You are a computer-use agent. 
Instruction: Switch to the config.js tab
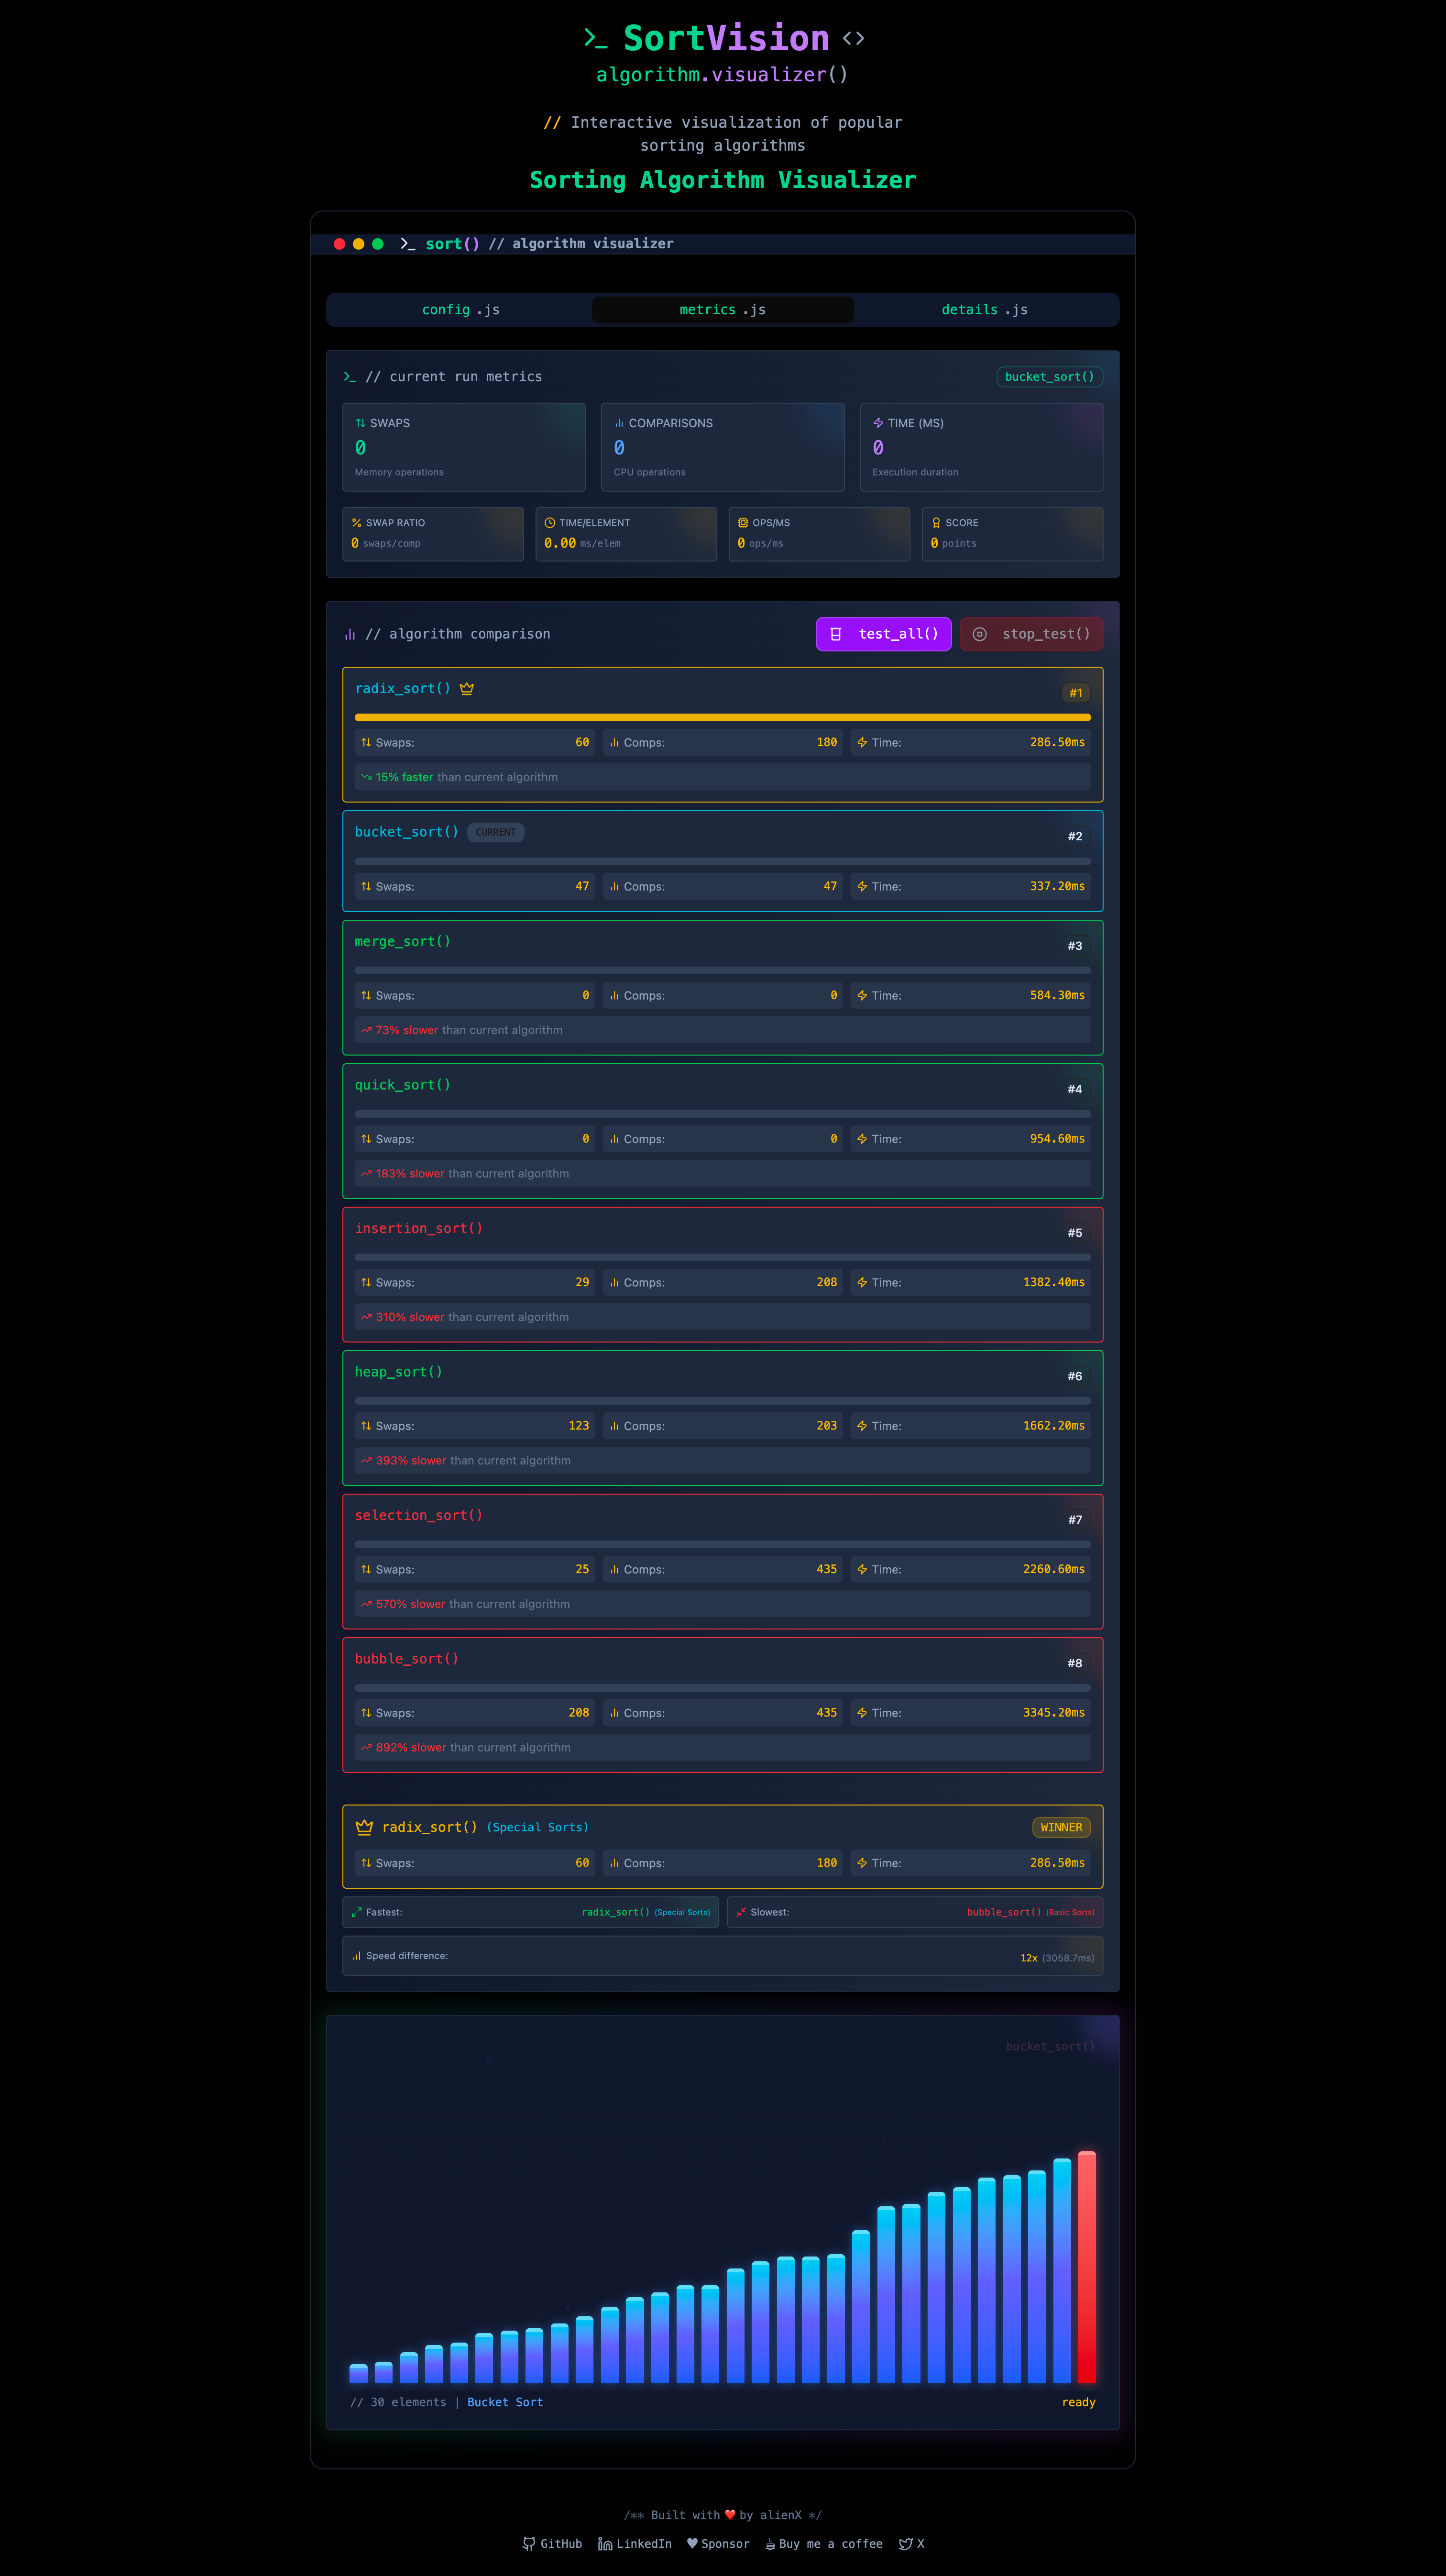[x=460, y=310]
